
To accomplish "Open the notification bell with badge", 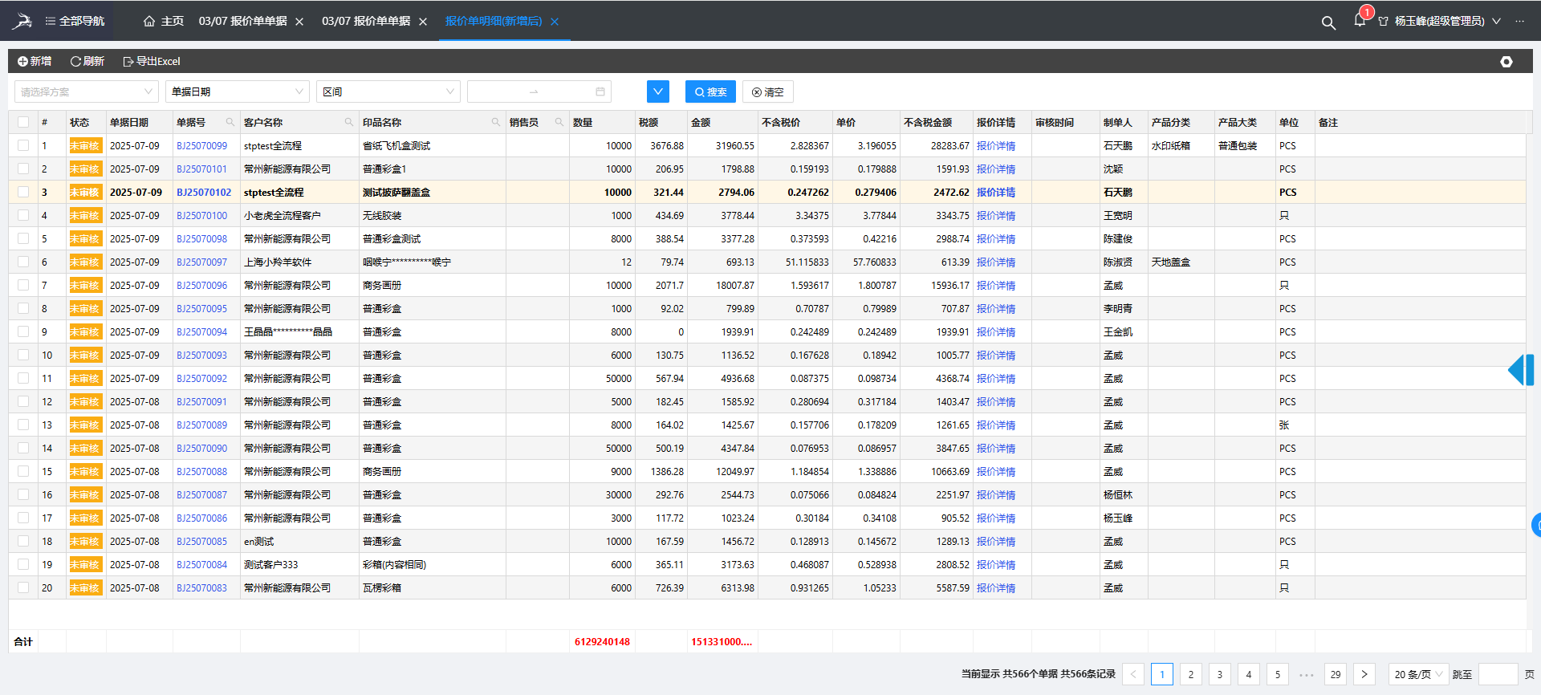I will coord(1360,20).
